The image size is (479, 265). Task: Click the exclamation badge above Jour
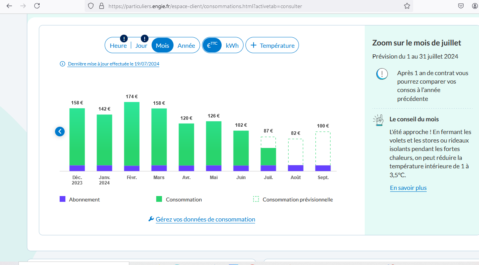point(144,39)
